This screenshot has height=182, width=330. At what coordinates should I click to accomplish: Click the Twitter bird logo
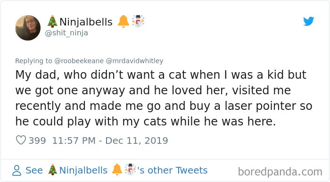click(x=308, y=21)
